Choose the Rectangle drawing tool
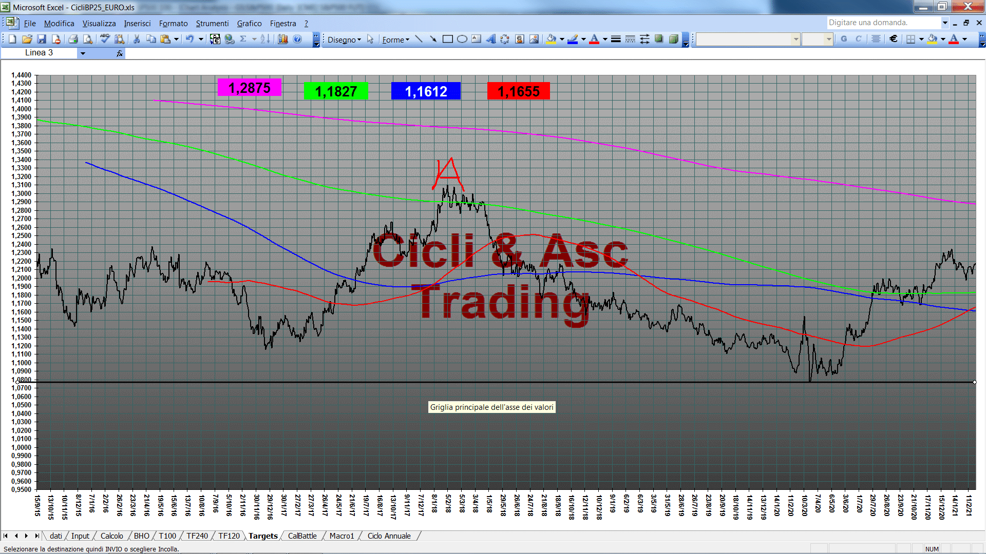This screenshot has height=554, width=986. 448,39
